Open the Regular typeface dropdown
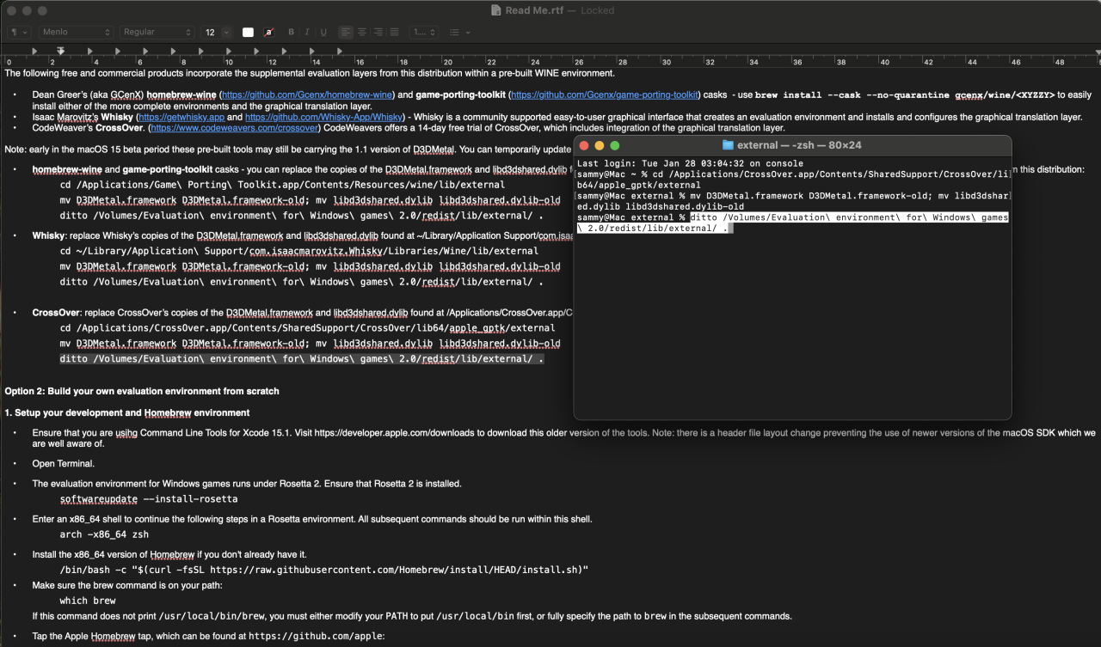1101x647 pixels. pyautogui.click(x=157, y=32)
